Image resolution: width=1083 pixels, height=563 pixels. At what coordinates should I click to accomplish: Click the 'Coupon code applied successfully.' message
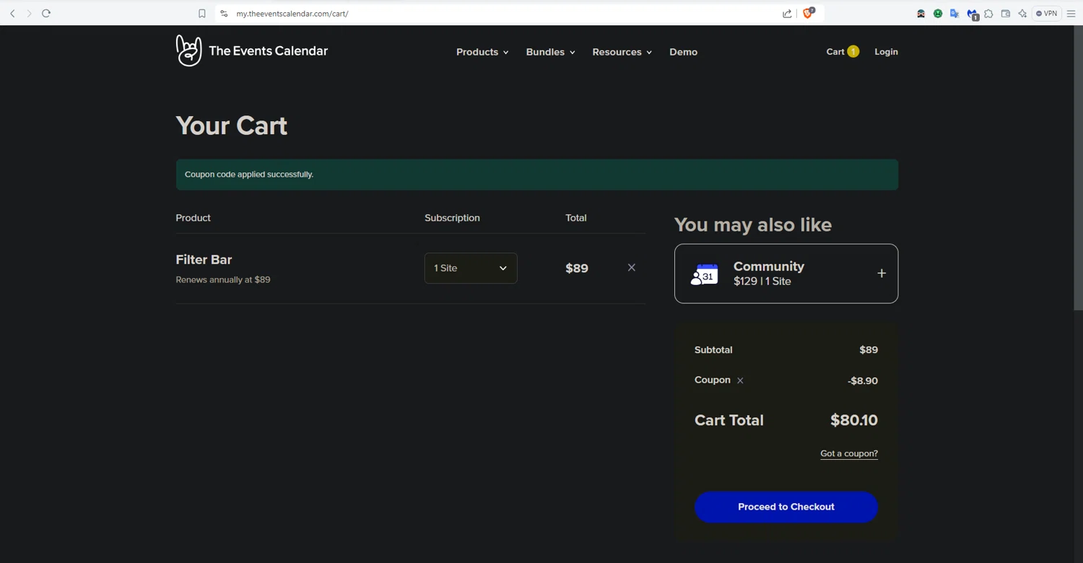point(249,175)
